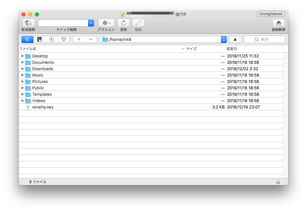Go forward to the next folder
The width and height of the screenshot is (307, 212).
(x=91, y=39)
